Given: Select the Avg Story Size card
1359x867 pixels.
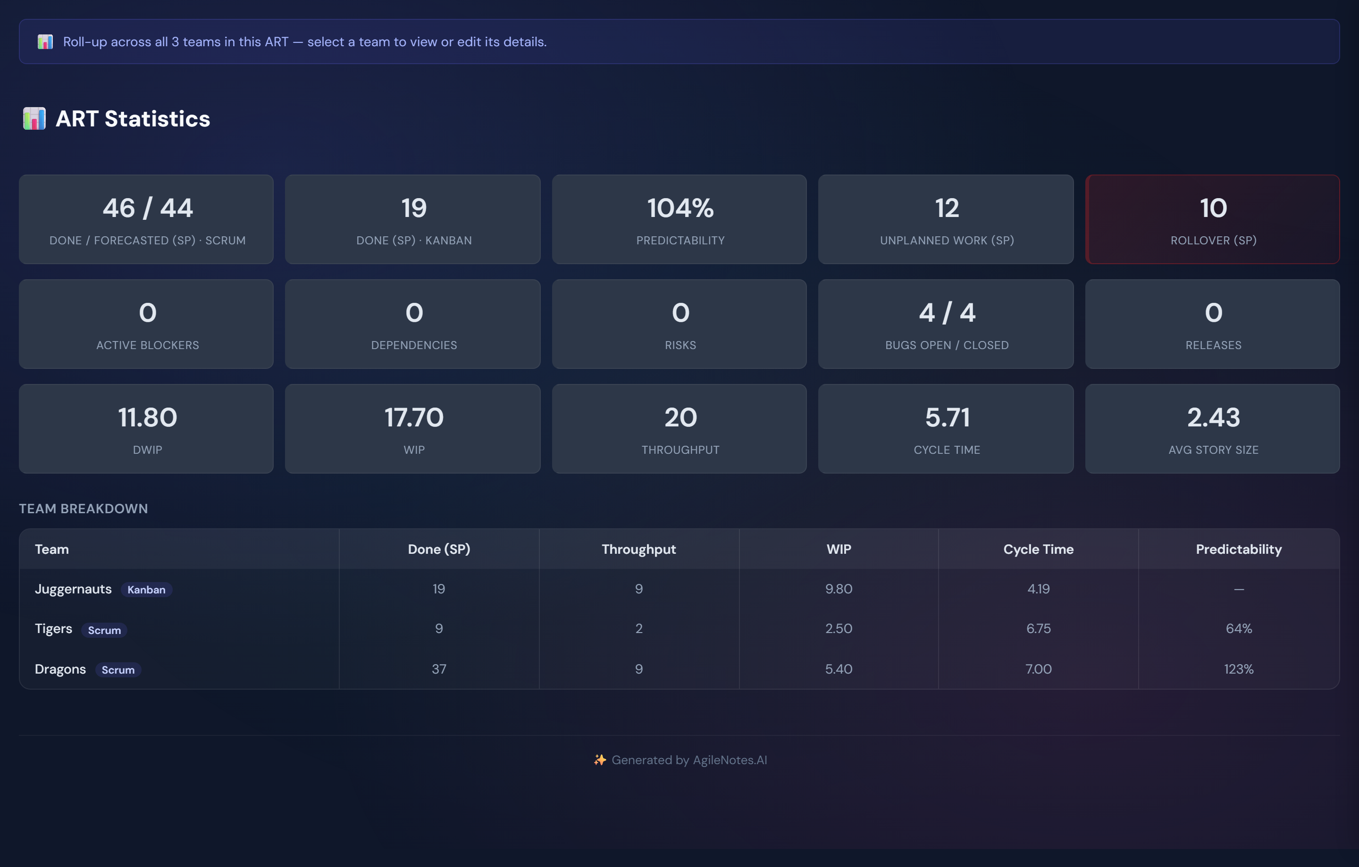Looking at the screenshot, I should (1212, 429).
